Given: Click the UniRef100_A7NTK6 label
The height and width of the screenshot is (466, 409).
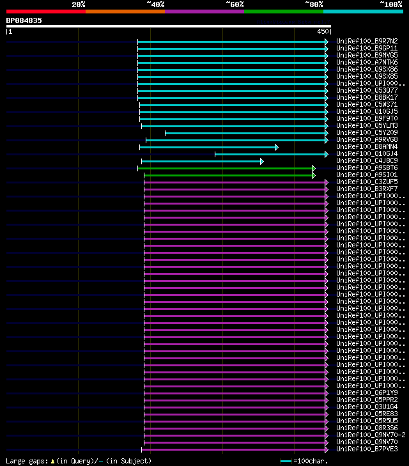Looking at the screenshot, I should point(367,62).
